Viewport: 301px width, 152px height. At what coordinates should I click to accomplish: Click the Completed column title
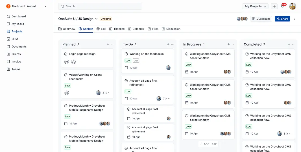point(253,44)
